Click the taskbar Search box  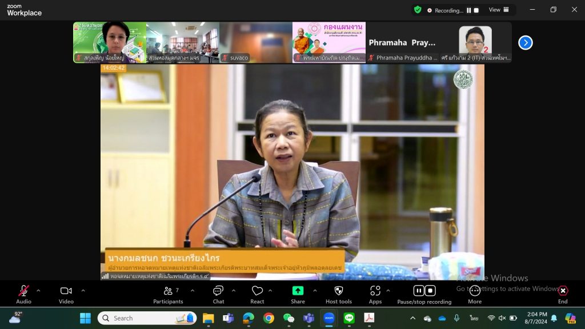147,318
